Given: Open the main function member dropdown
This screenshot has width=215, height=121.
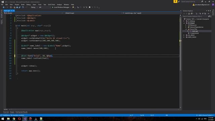Looking at the screenshot, I should [x=152, y=13].
